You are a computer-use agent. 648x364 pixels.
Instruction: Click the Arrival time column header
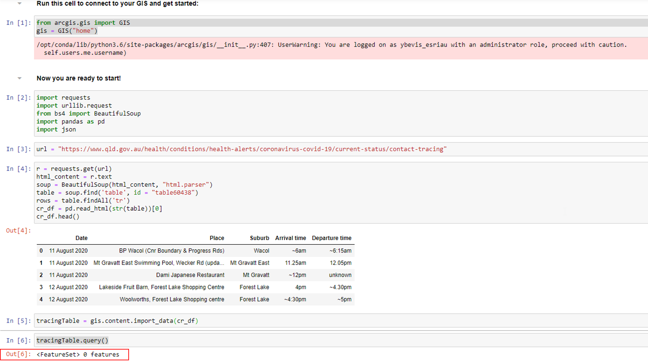tap(291, 238)
